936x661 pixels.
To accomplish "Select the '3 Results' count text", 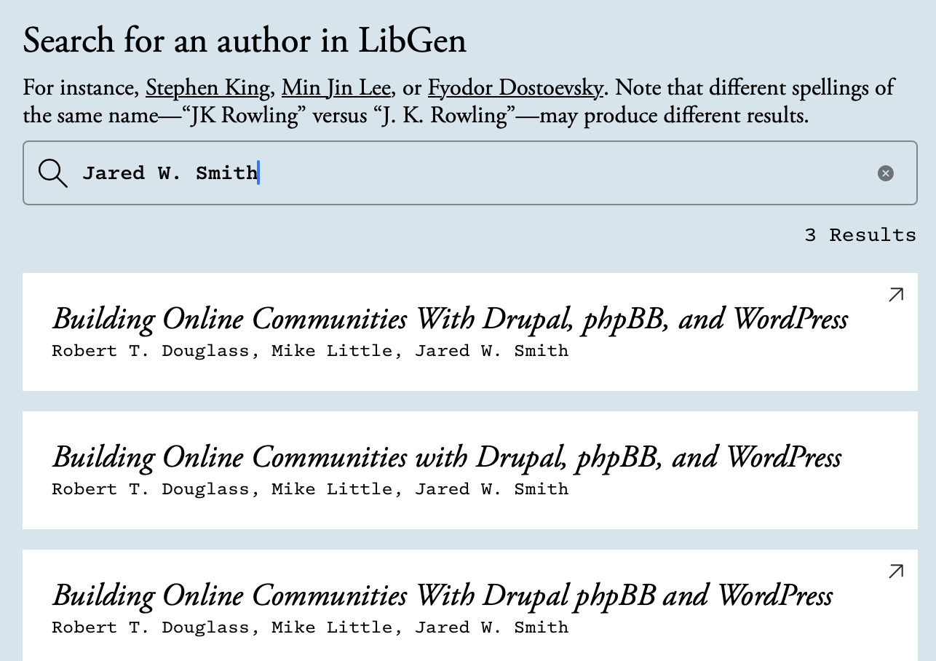I will click(860, 235).
